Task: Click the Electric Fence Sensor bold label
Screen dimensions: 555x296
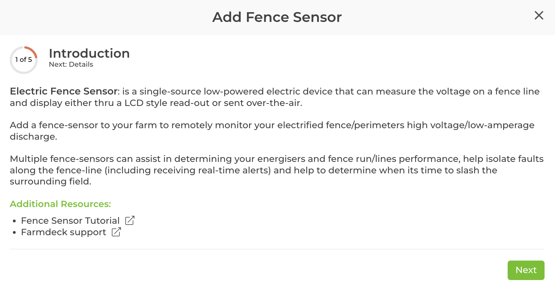Action: click(63, 91)
